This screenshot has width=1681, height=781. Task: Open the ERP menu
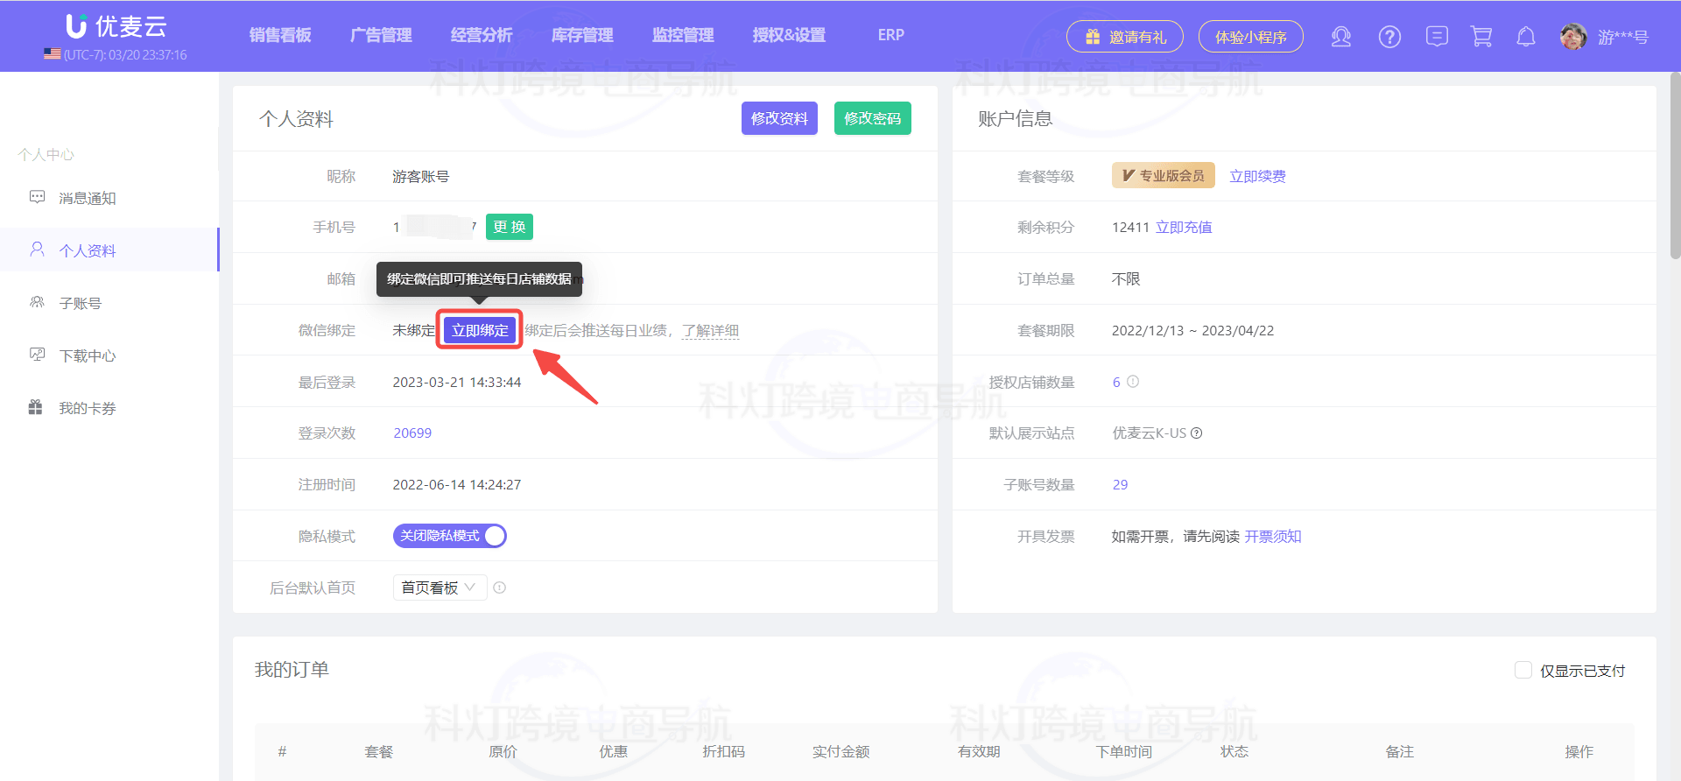891,35
